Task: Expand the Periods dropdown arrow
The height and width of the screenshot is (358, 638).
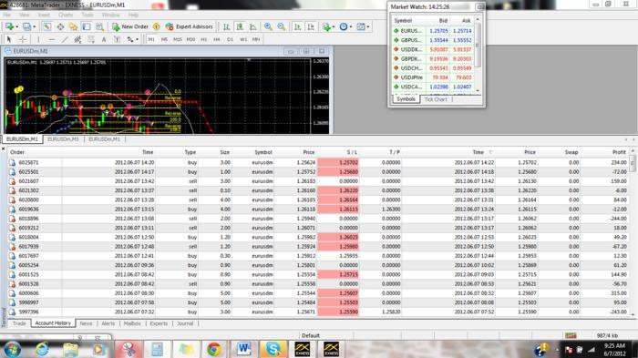Action: [350, 26]
